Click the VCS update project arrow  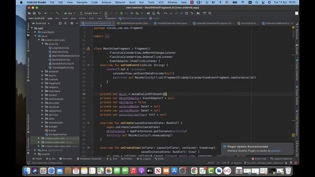point(171,13)
